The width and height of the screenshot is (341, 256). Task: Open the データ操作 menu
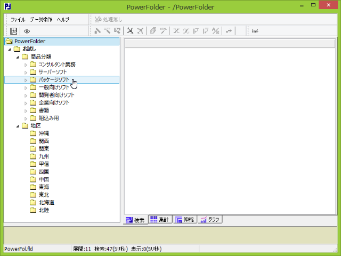point(41,20)
